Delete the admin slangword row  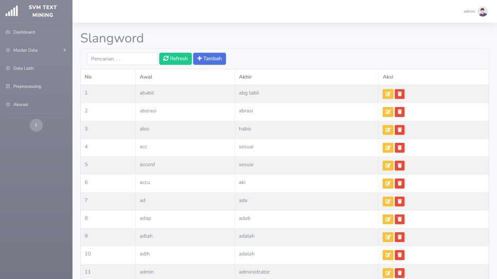[400, 273]
